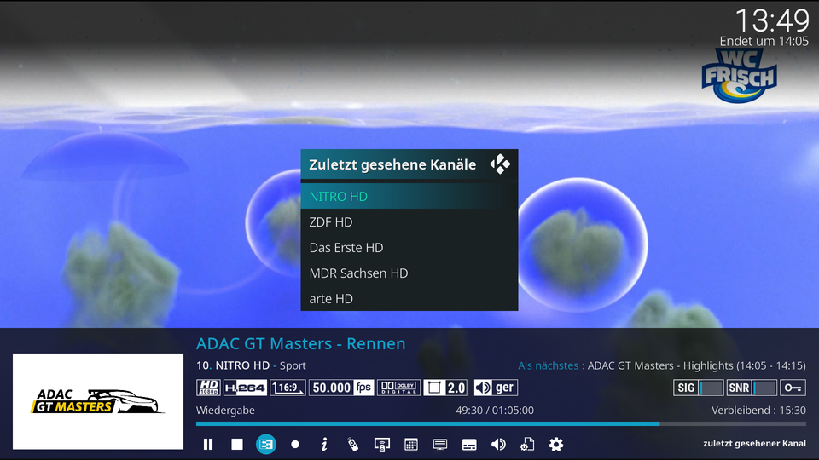Click the HD 1080p resolution badge

click(208, 388)
